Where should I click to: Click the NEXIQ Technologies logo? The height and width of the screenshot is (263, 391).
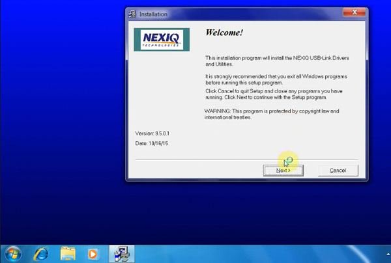(162, 40)
